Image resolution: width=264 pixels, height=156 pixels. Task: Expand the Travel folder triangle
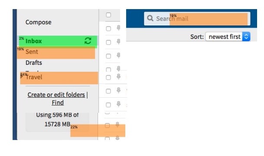22,76
